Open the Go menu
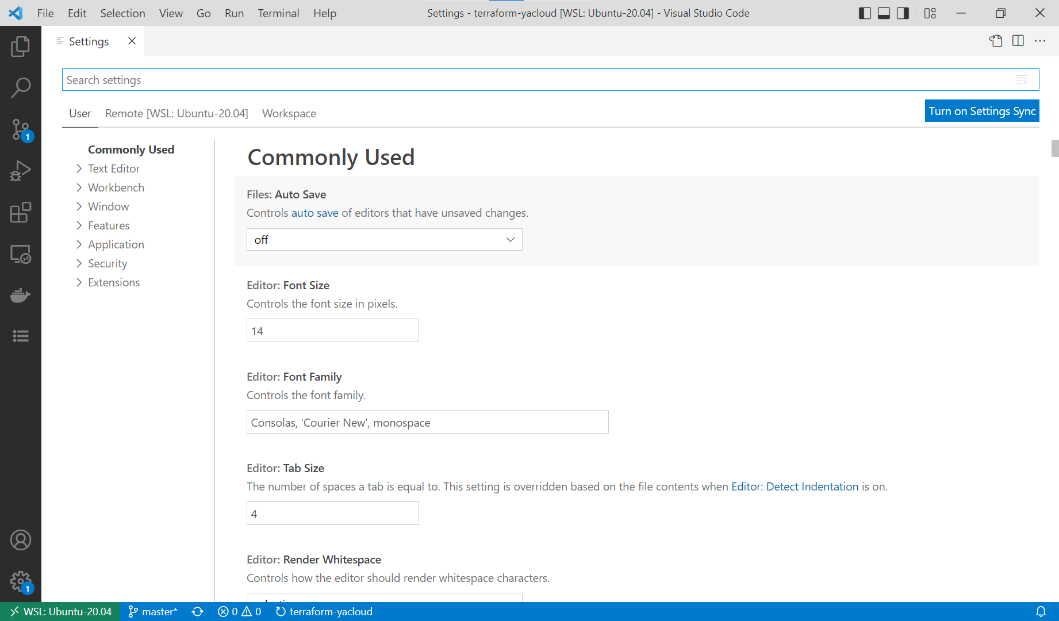 [204, 13]
